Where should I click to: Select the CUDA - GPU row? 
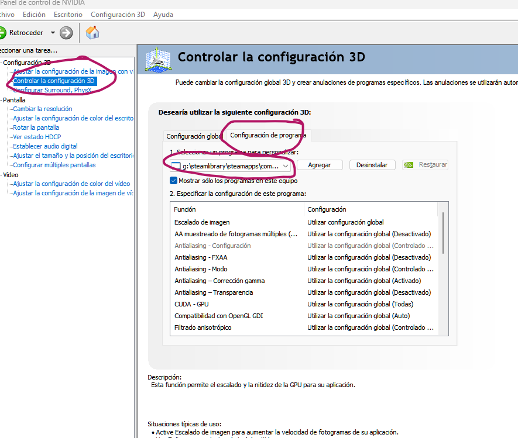pyautogui.click(x=304, y=304)
